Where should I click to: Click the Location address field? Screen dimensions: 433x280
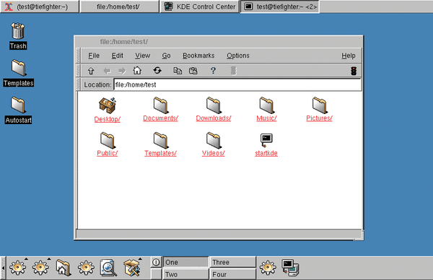[x=237, y=84]
